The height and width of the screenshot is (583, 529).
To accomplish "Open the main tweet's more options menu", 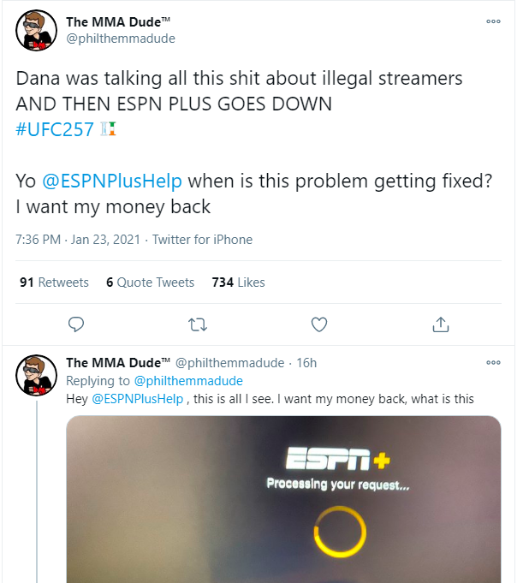I will (493, 22).
